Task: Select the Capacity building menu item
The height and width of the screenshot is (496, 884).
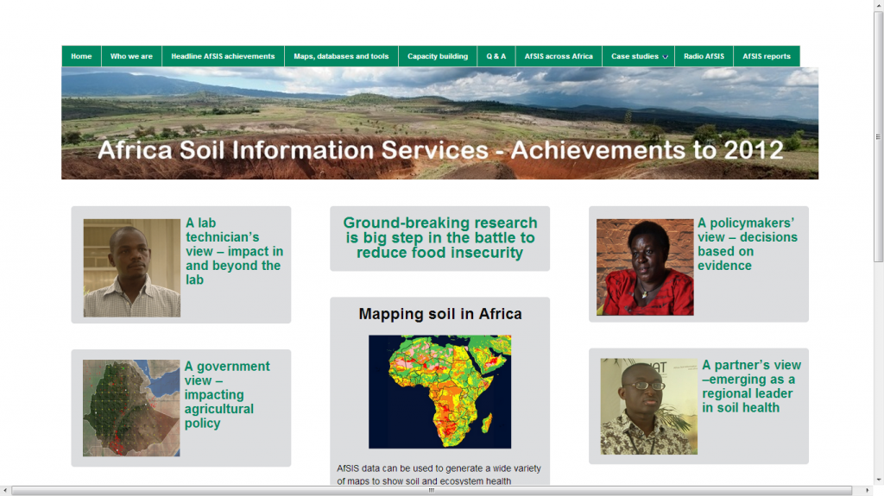Action: click(x=438, y=56)
